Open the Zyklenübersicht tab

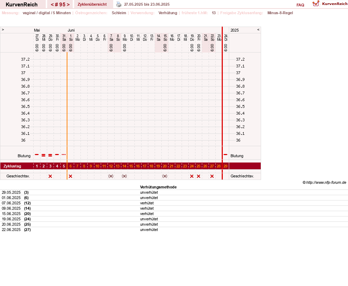92,5
